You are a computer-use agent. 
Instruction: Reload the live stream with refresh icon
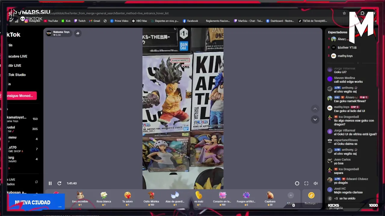click(59, 183)
